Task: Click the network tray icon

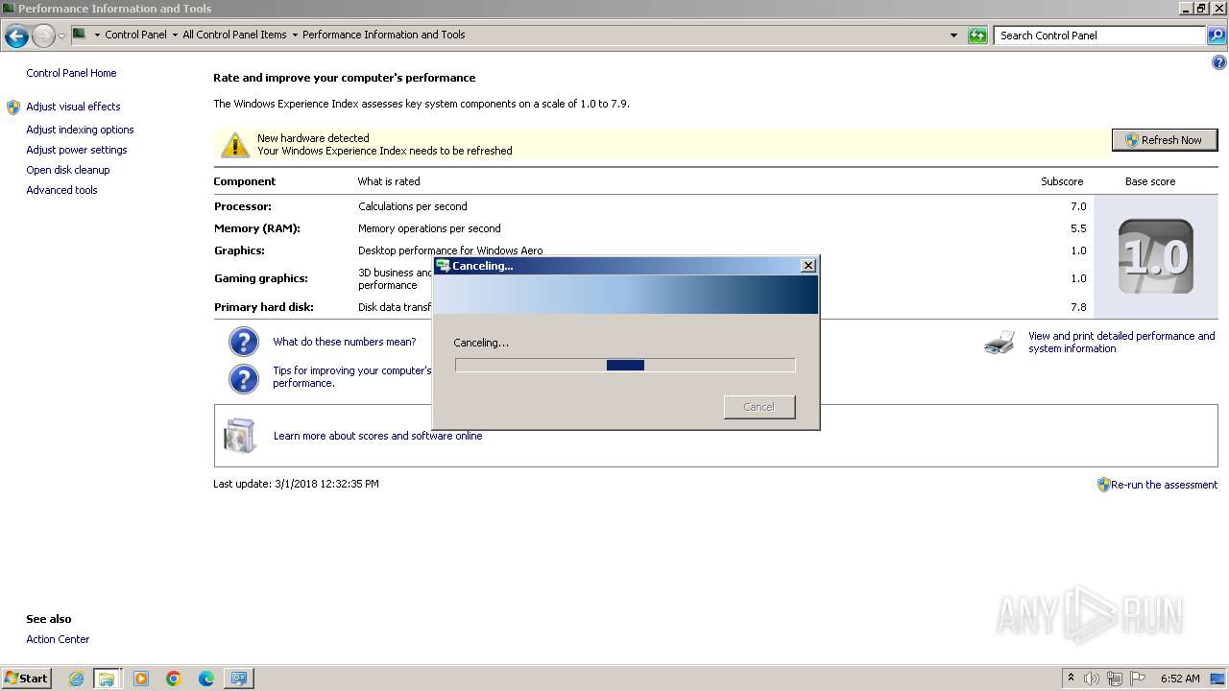Action: pos(1115,679)
